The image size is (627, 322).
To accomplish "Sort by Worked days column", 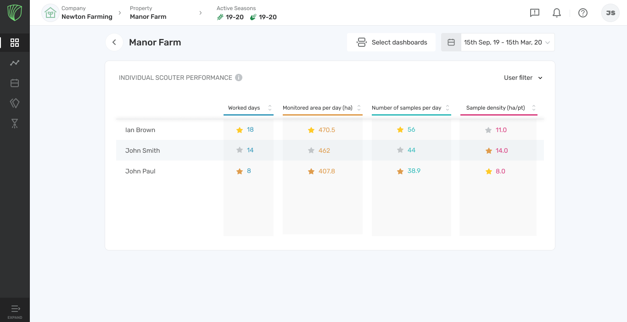I will click(x=270, y=108).
